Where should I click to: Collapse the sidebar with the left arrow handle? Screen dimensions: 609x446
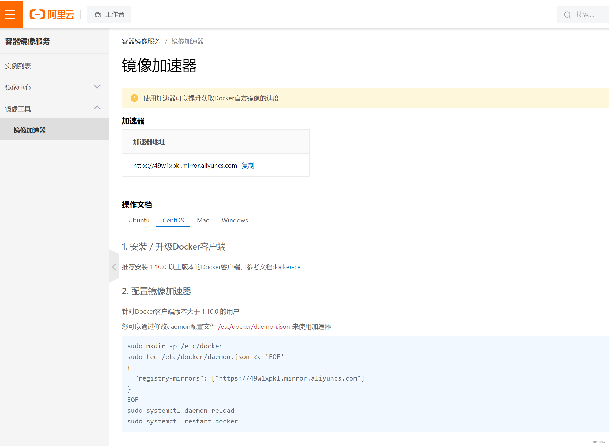coord(114,267)
